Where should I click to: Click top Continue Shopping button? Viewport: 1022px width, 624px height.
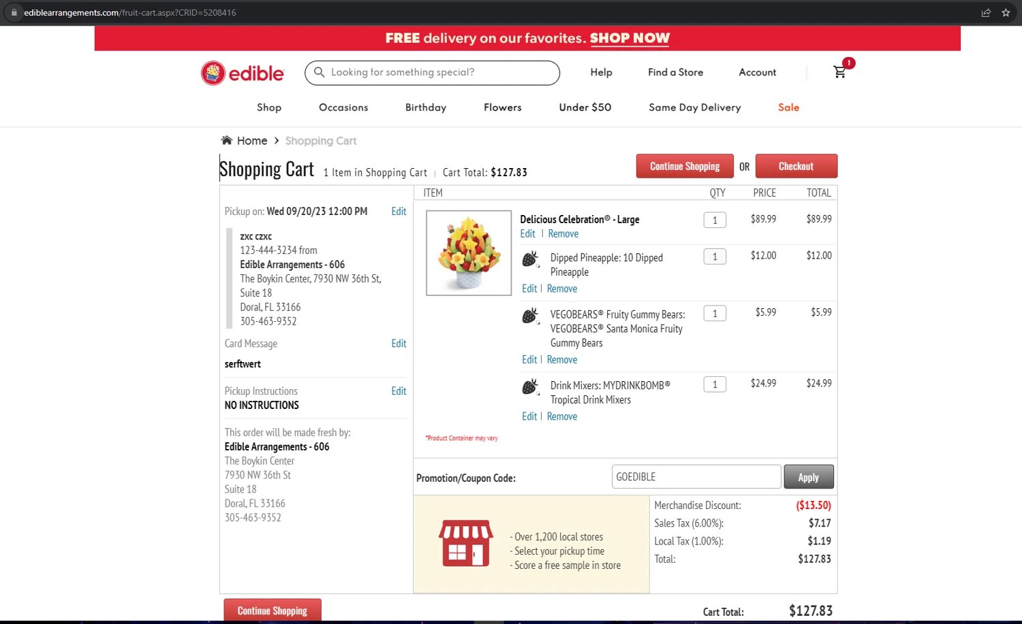[x=685, y=166]
